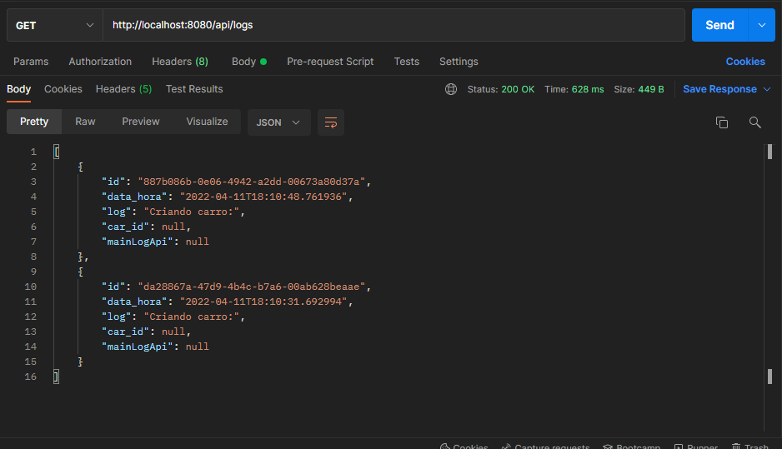Screen dimensions: 782x449
Task: Click the data_hora value ending in 31.692994
Action: tap(263, 302)
